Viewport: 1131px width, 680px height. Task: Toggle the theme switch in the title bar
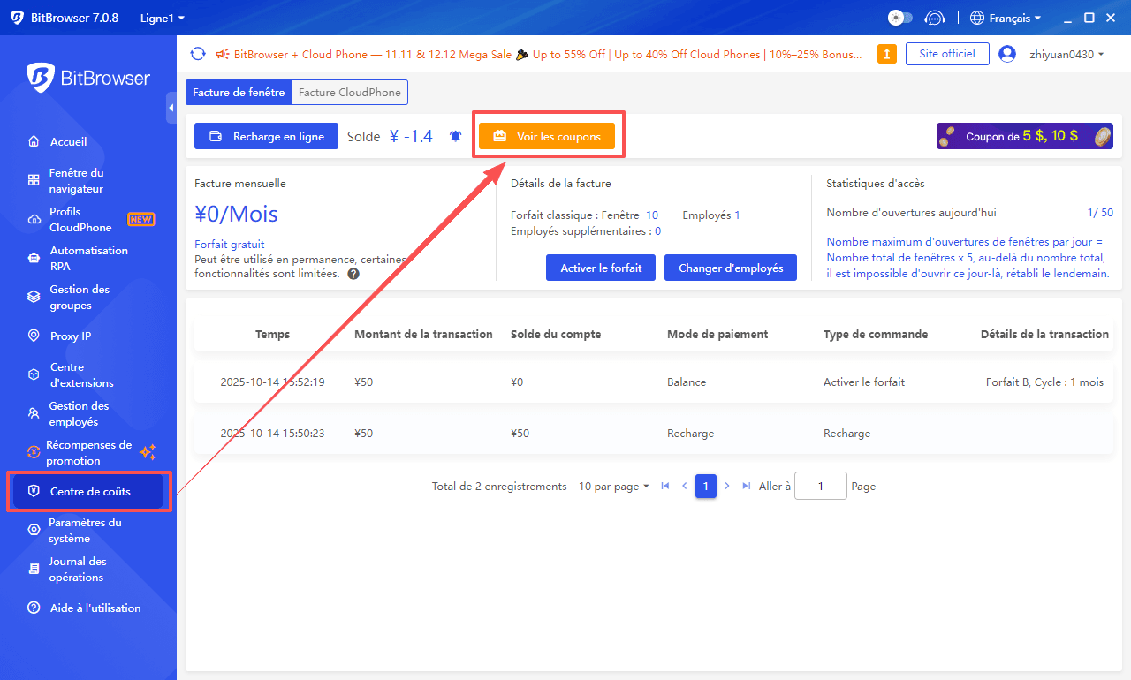(899, 17)
